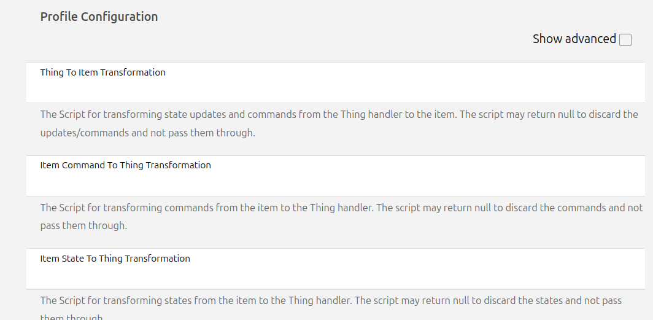Click the Thing To Item Transformation label
Viewport: 653px width, 320px height.
pyautogui.click(x=103, y=72)
